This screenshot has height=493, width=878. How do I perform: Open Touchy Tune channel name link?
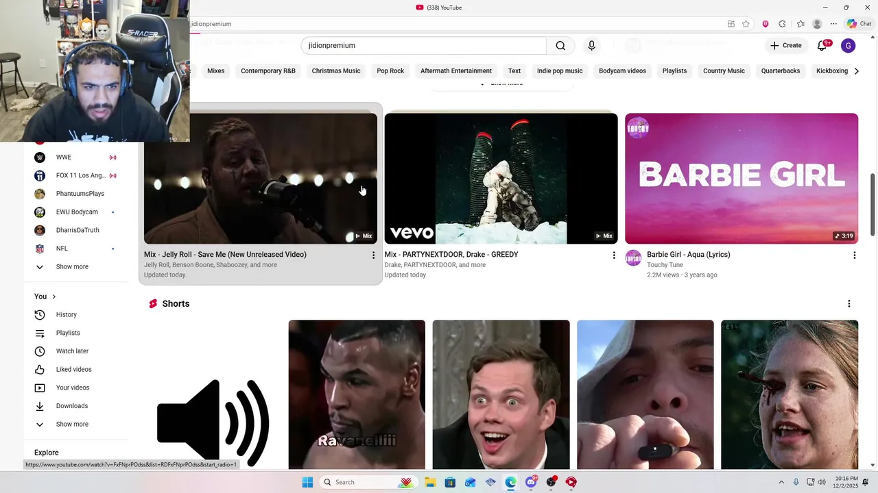(x=665, y=265)
